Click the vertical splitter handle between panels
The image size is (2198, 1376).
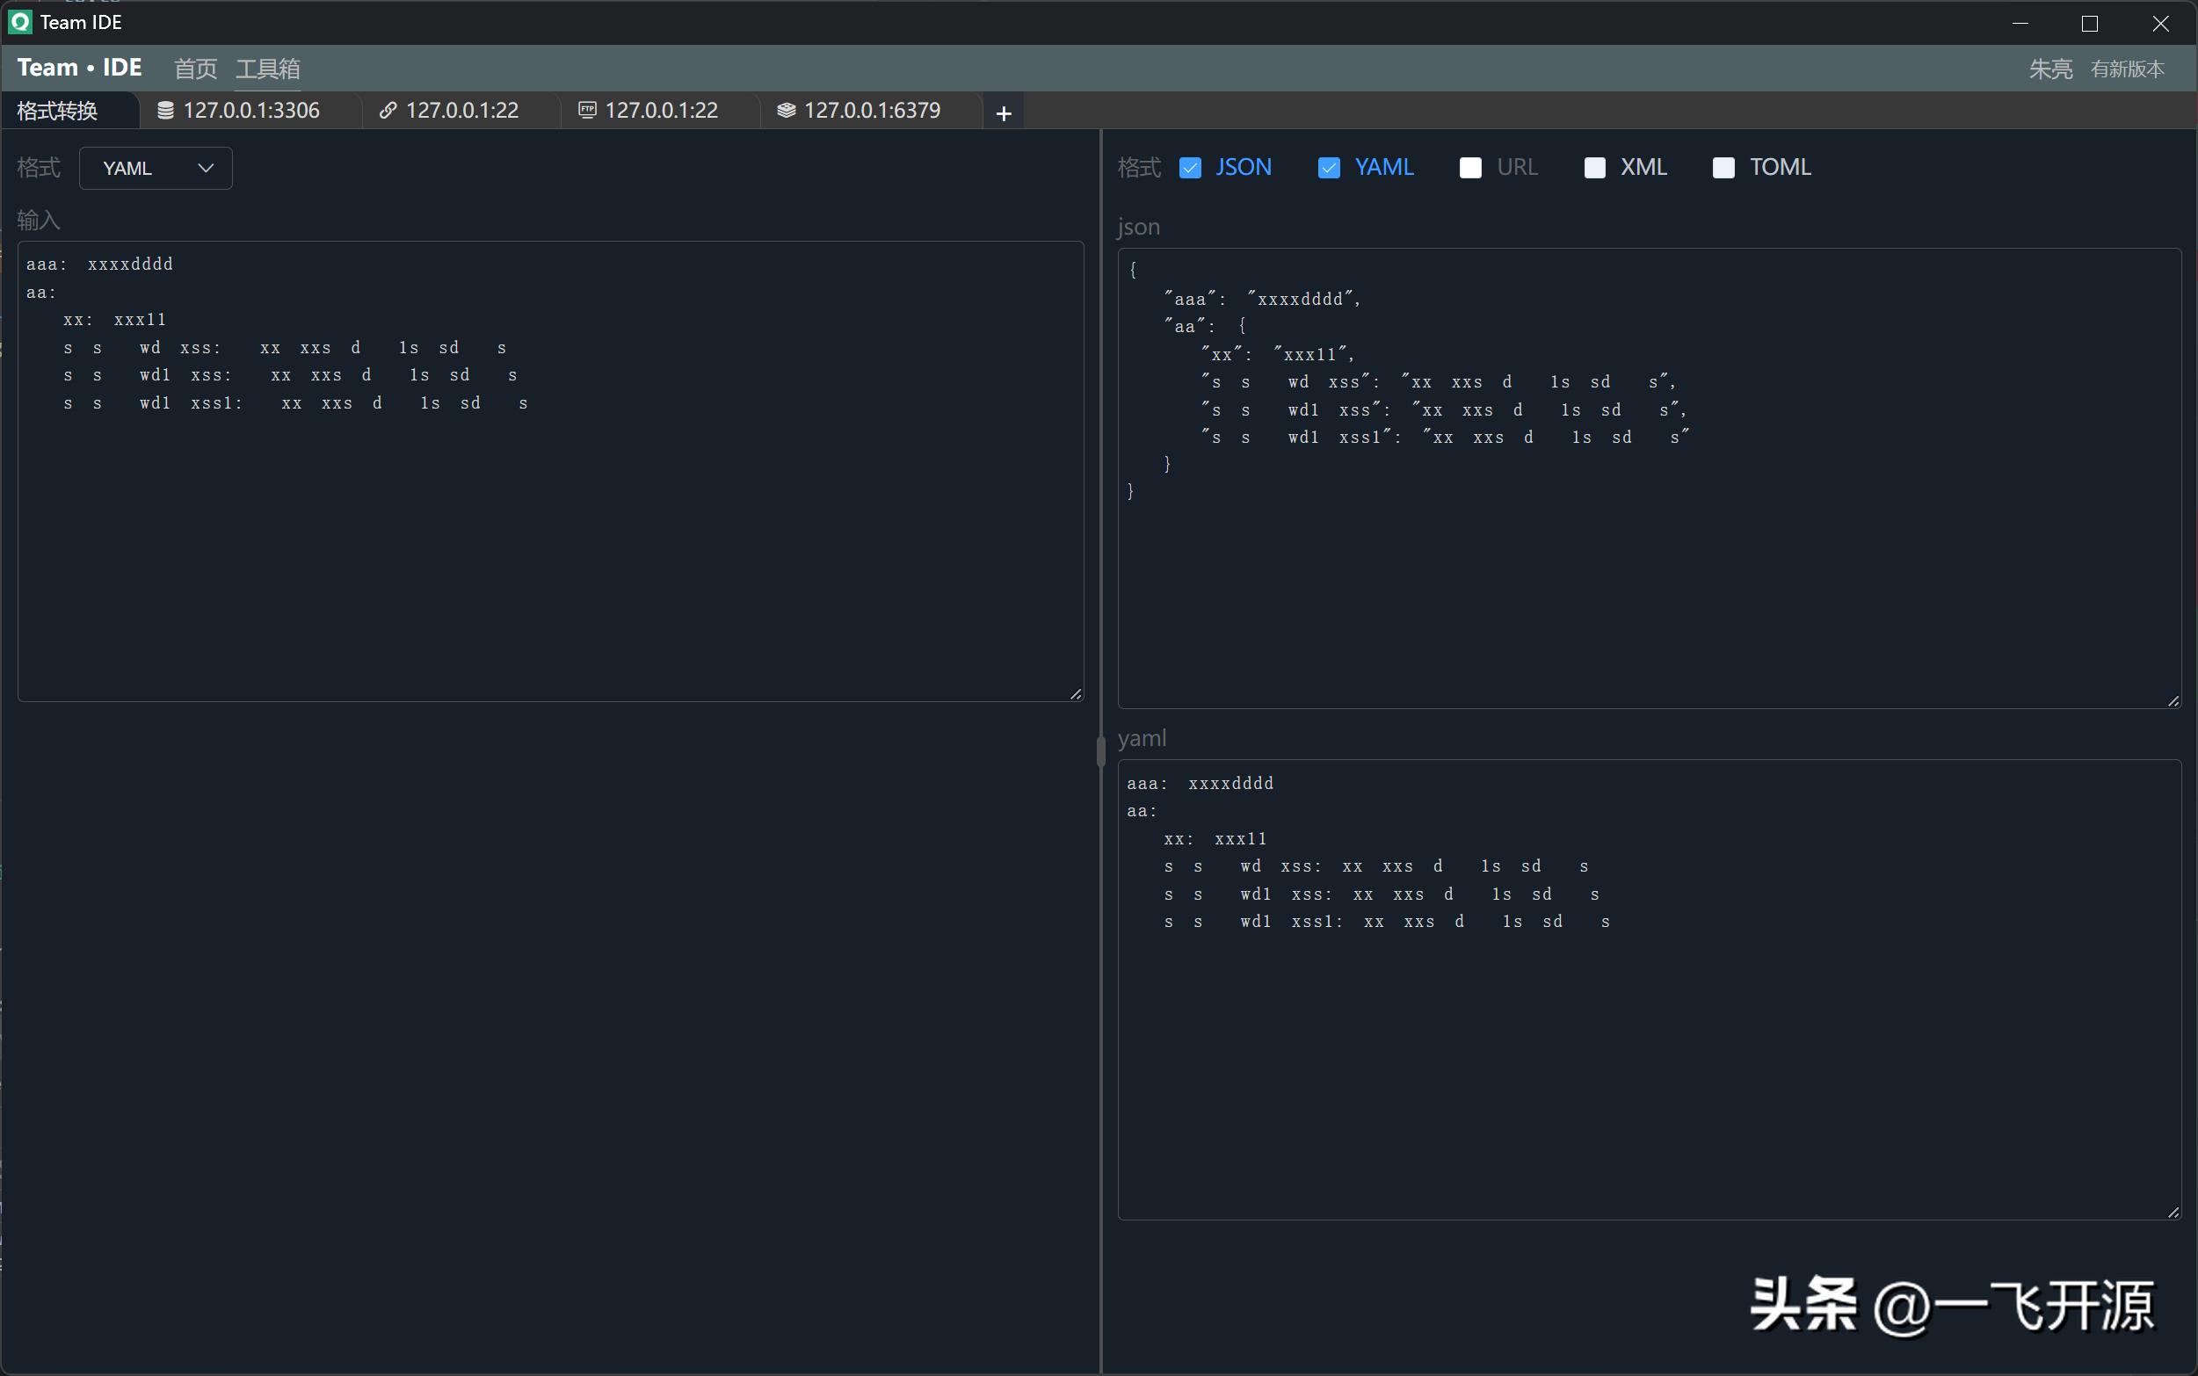point(1100,752)
